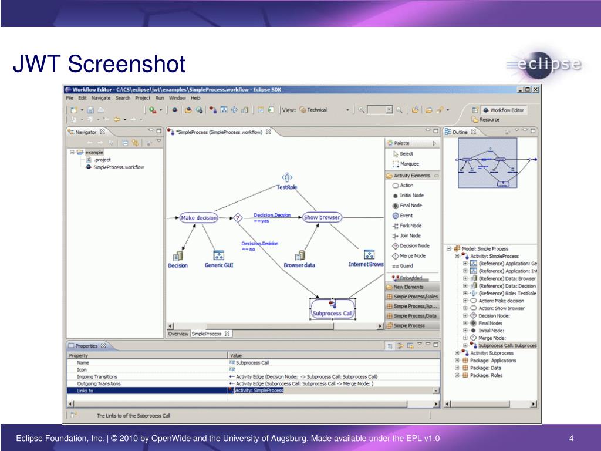This screenshot has width=601, height=451.
Task: Click the Link with Editor icon in Navigator
Action: click(x=136, y=143)
